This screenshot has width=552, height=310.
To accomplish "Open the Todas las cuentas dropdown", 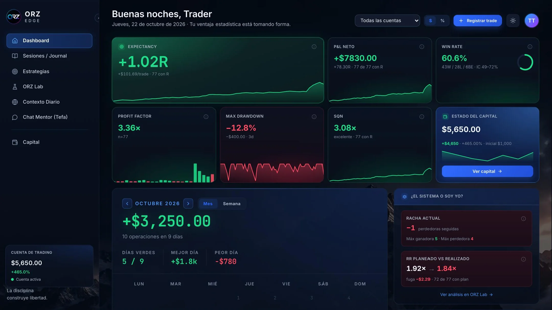I will click(387, 20).
